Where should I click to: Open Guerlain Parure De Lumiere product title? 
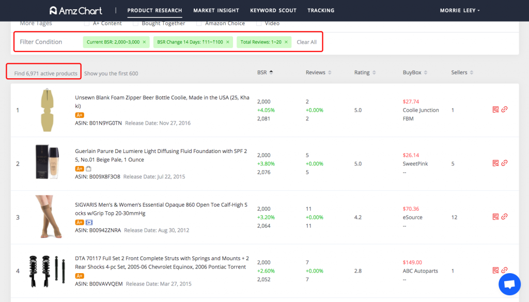click(x=161, y=155)
